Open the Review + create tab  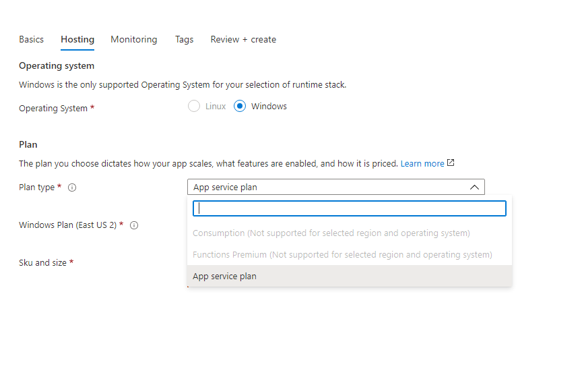pyautogui.click(x=243, y=40)
